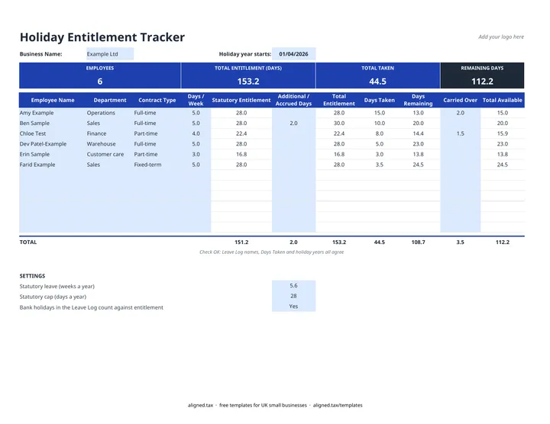Click Ben Sample's 30.0 total entitlement
Image resolution: width=550 pixels, height=424 pixels.
[339, 124]
